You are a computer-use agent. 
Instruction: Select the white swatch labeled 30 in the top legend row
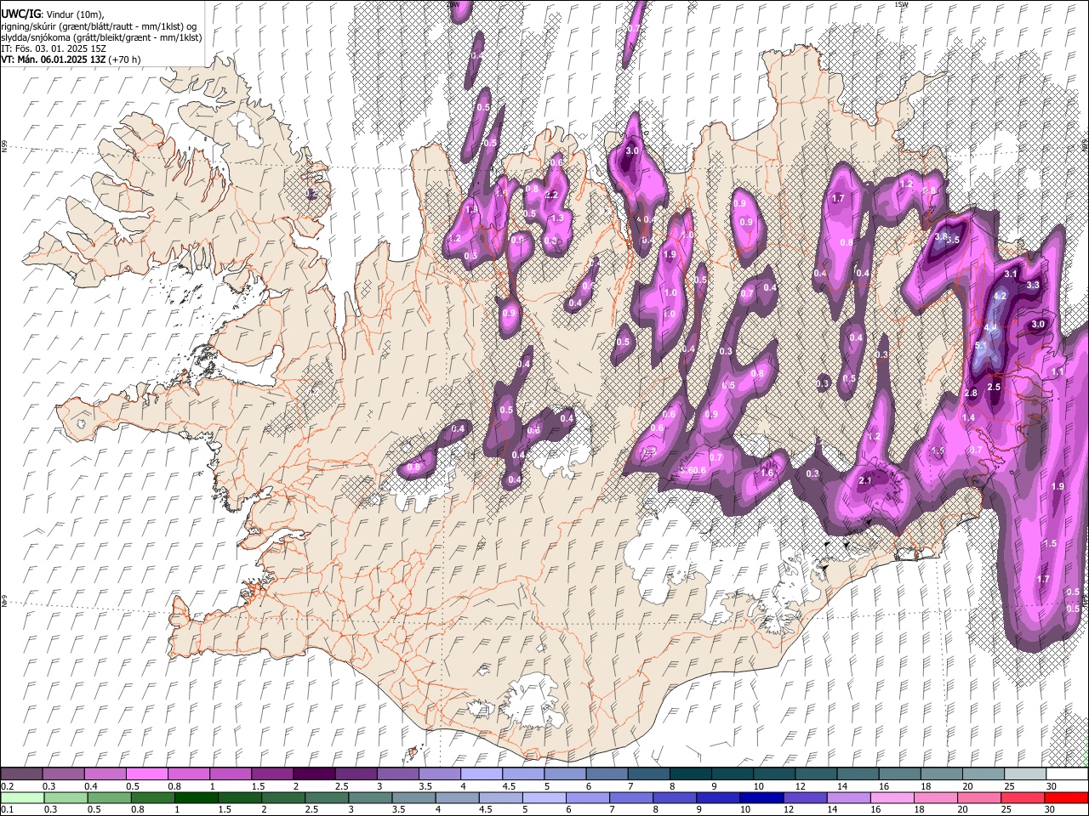(x=1068, y=774)
